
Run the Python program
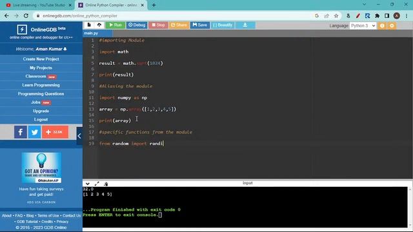pyautogui.click(x=116, y=25)
